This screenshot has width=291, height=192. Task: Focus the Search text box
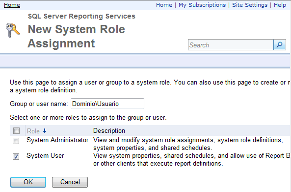231,45
